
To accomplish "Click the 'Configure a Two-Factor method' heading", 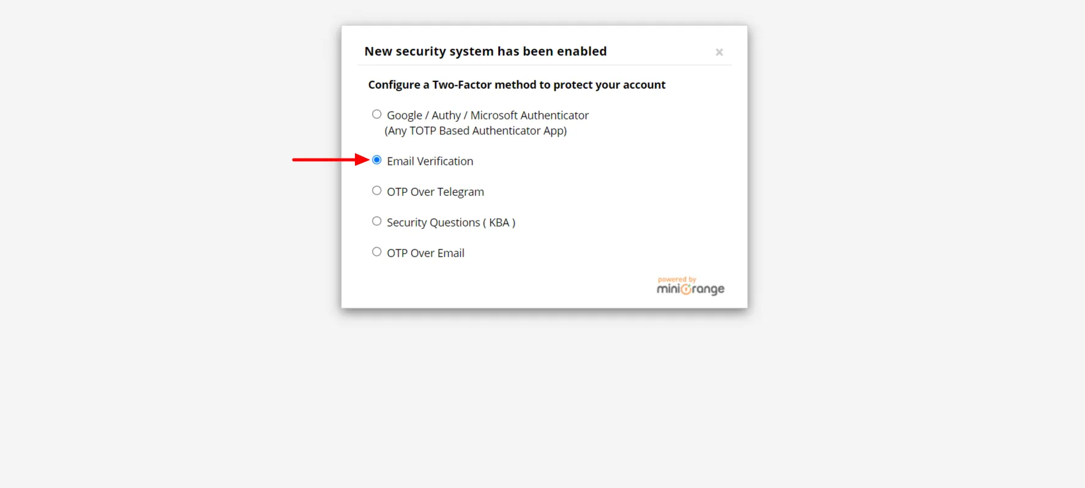I will [516, 84].
